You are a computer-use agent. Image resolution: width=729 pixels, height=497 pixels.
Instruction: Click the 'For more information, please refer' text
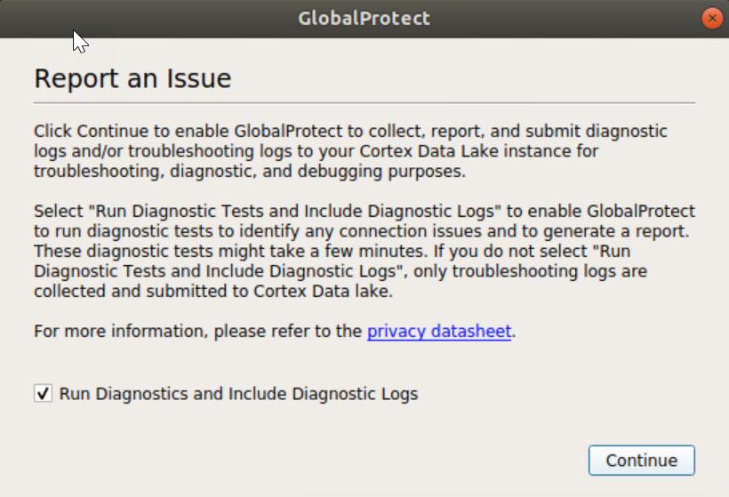point(199,332)
